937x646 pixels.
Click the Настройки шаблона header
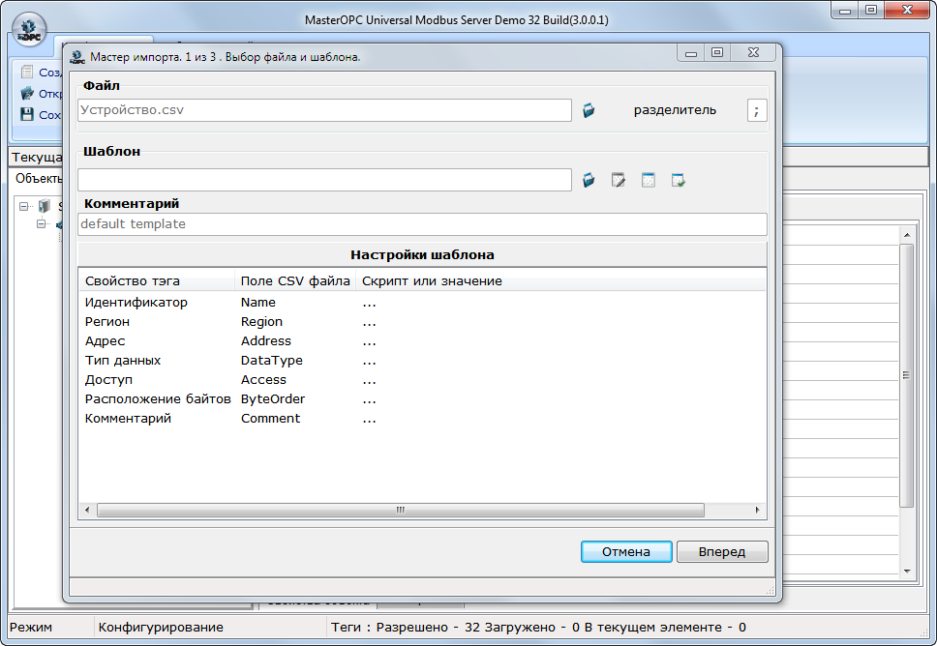coord(422,255)
